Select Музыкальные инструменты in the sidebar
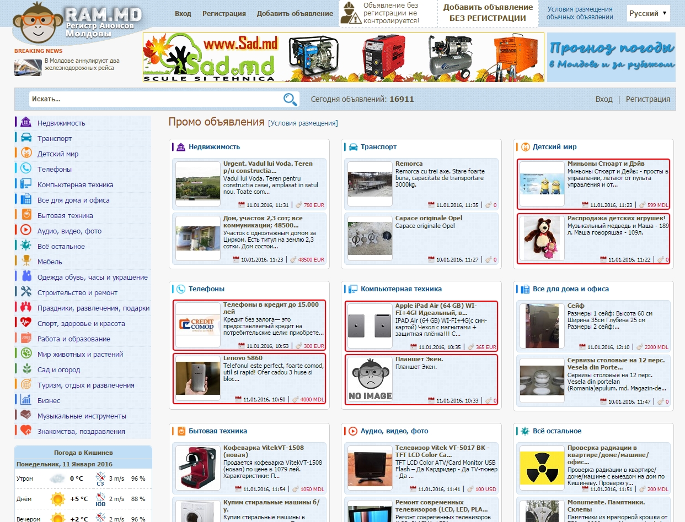 point(82,416)
